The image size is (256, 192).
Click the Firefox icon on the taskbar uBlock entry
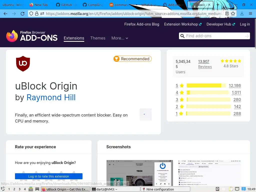point(43,189)
